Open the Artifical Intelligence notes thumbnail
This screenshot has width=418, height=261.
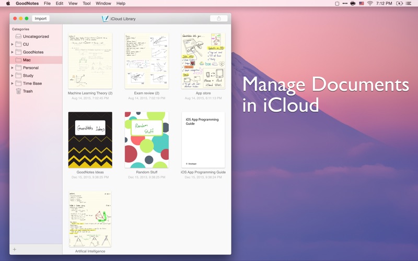[x=90, y=219]
